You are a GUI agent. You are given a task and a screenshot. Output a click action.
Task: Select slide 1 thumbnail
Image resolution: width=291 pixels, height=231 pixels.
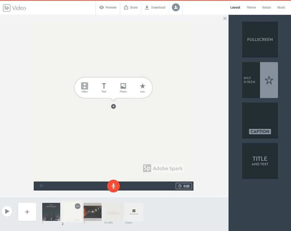pyautogui.click(x=51, y=212)
